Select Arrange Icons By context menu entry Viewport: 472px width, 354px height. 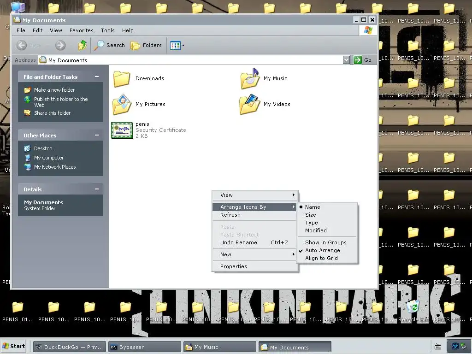pyautogui.click(x=254, y=207)
